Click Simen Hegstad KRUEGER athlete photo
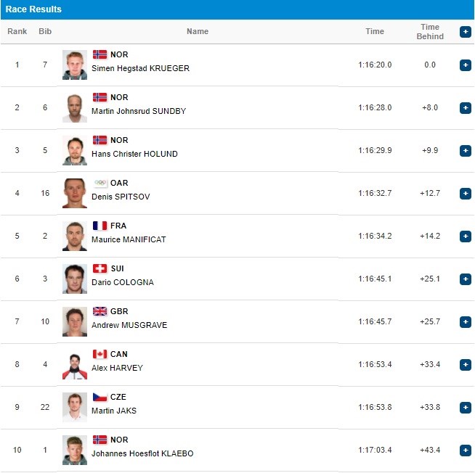 tap(75, 65)
